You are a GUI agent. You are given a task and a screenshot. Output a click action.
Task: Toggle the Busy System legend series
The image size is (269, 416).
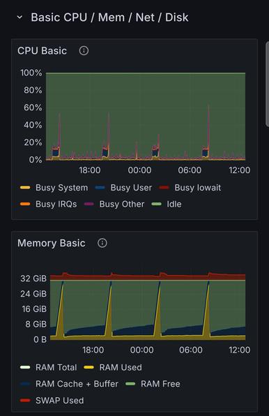click(x=62, y=188)
